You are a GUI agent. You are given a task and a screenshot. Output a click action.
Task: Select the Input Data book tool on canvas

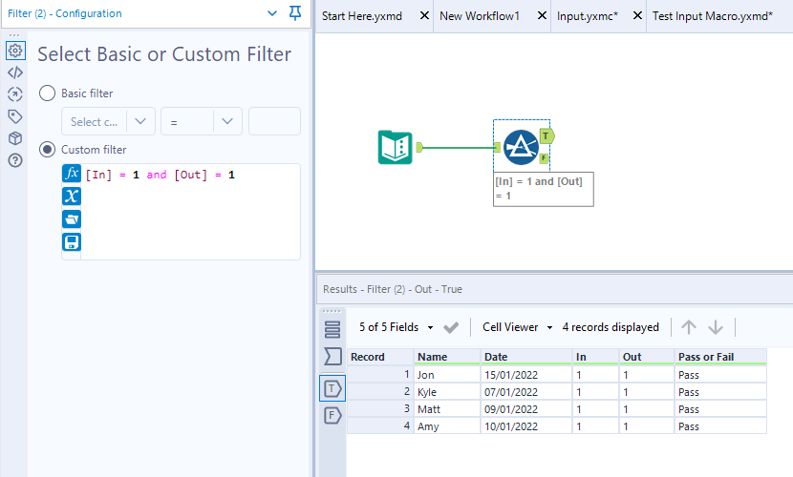pyautogui.click(x=395, y=147)
